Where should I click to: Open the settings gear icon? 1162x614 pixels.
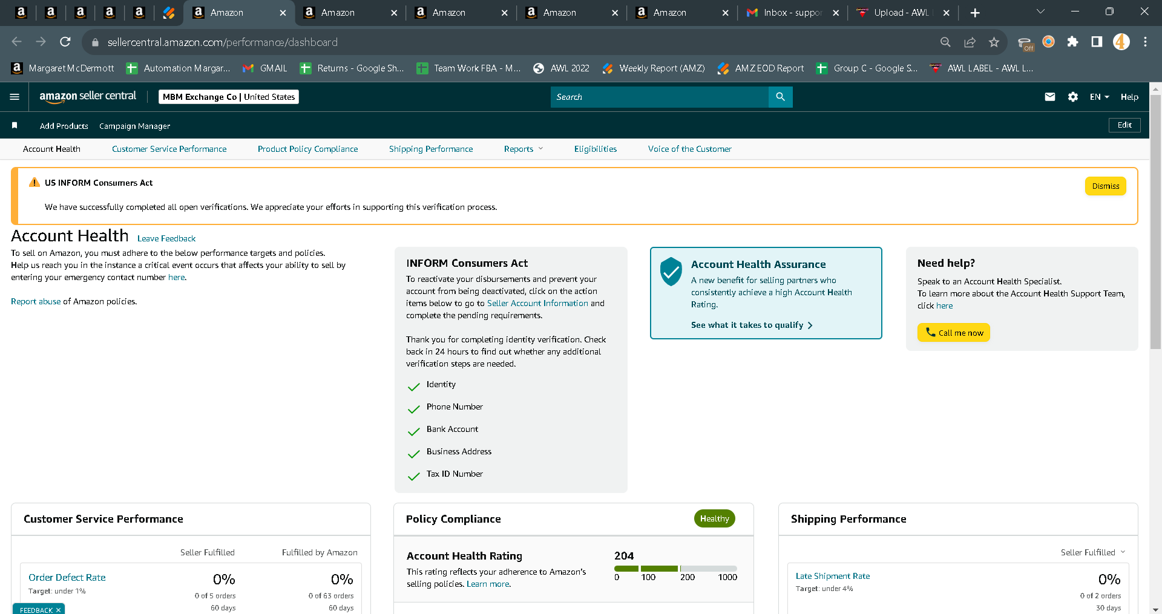[1073, 97]
